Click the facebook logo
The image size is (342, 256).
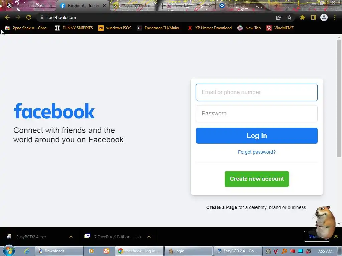(x=54, y=111)
